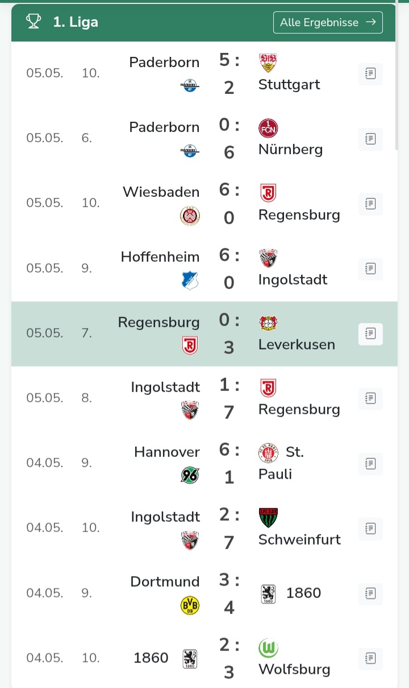This screenshot has height=688, width=409.
Task: Open match report for Paderborn vs Nürnberg
Action: point(370,138)
